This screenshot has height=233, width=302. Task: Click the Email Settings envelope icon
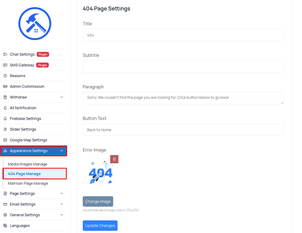5,204
